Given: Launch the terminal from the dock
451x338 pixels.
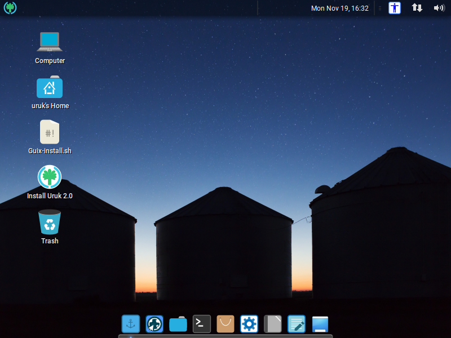Looking at the screenshot, I should pos(202,323).
